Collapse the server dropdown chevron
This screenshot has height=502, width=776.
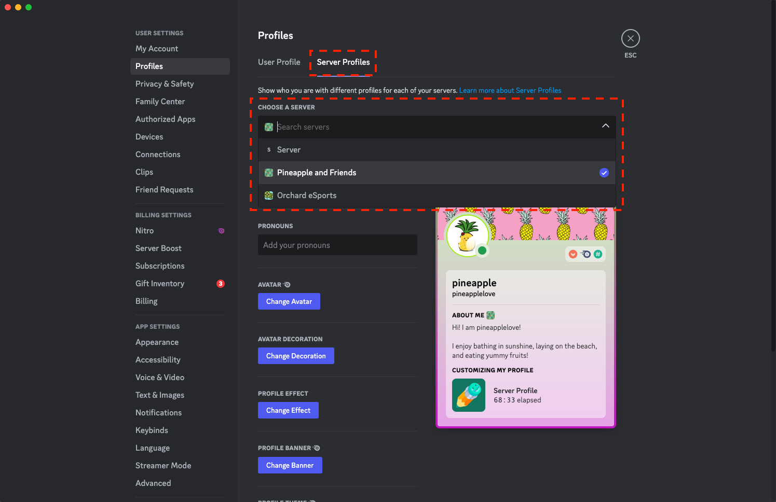(x=605, y=126)
